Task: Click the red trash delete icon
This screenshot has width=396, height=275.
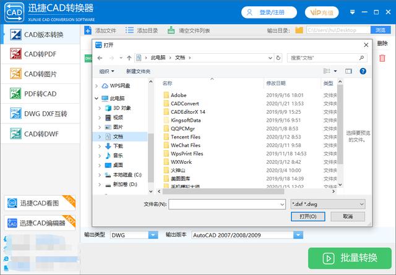Action: (x=382, y=58)
